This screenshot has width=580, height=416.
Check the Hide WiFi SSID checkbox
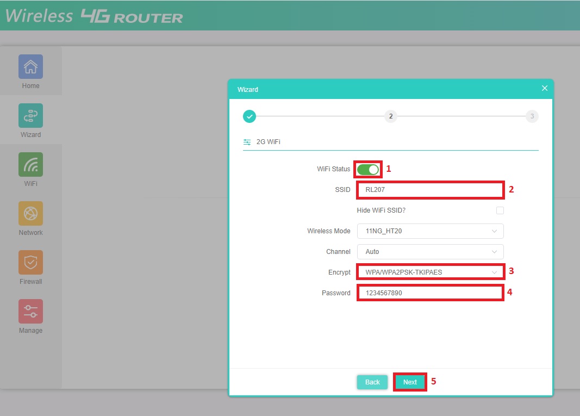tap(500, 210)
